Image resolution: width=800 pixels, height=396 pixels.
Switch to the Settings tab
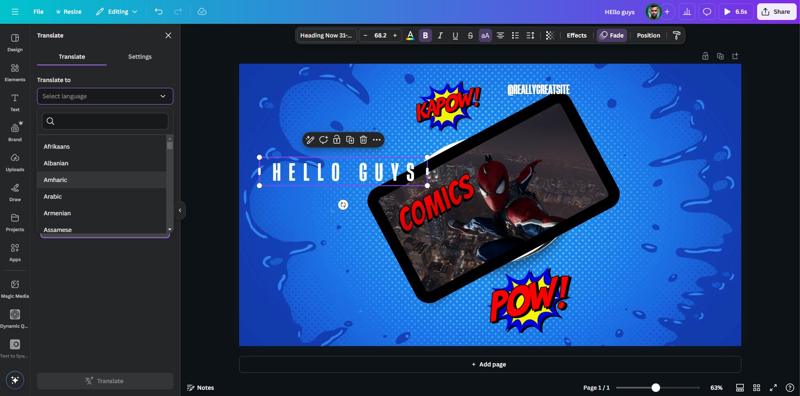140,57
